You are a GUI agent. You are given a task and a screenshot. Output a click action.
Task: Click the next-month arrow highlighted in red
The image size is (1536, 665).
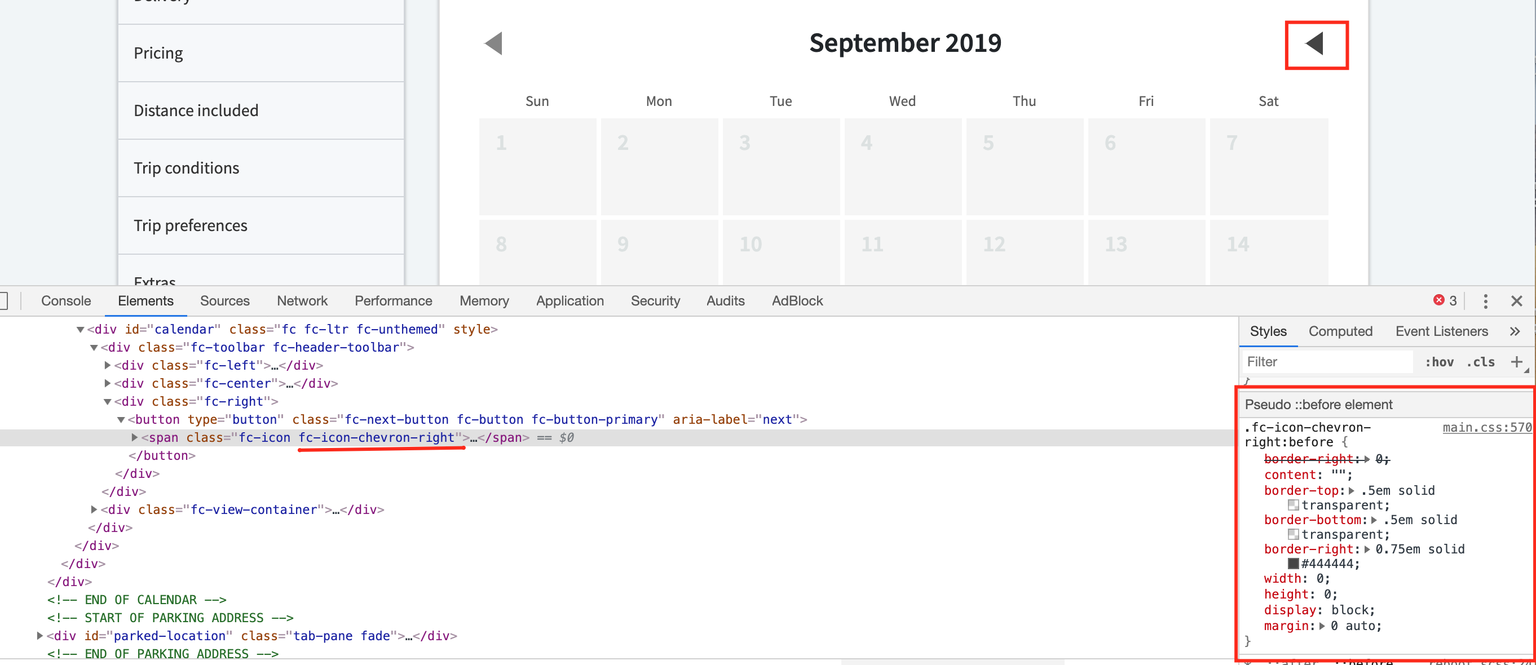pyautogui.click(x=1316, y=44)
